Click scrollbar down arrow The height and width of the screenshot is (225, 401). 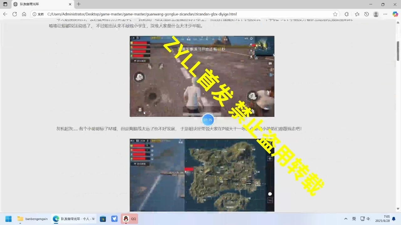(398, 209)
